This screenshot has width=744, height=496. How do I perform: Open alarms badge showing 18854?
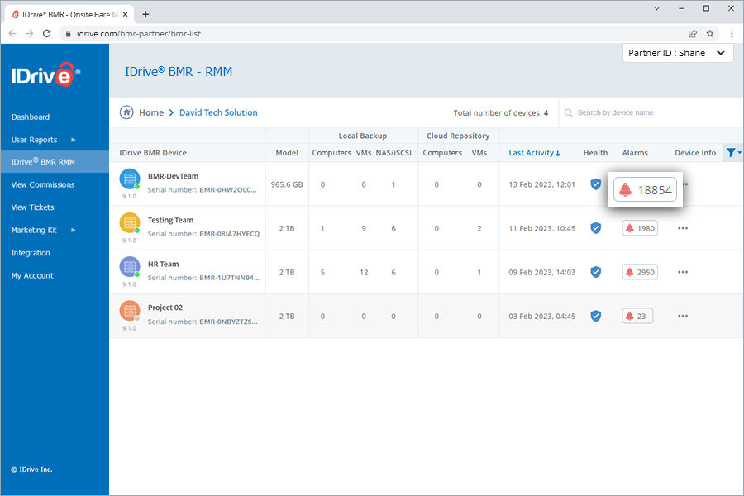click(x=646, y=190)
